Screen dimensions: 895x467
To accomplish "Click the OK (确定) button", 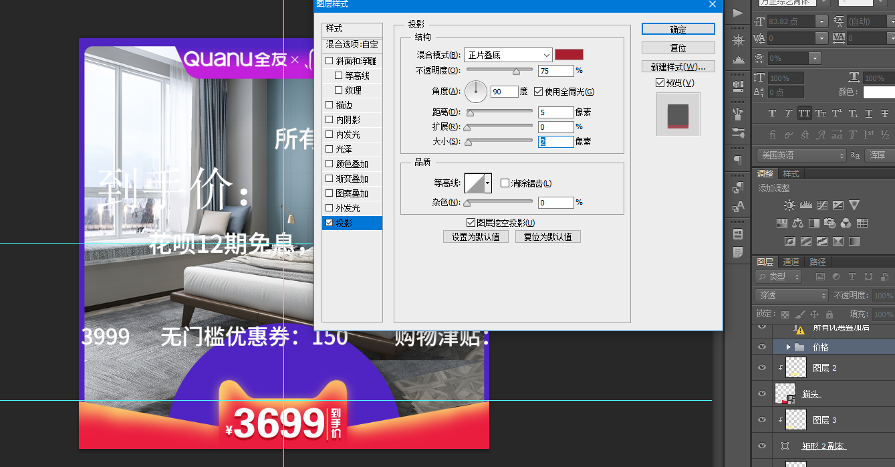I will [x=678, y=29].
